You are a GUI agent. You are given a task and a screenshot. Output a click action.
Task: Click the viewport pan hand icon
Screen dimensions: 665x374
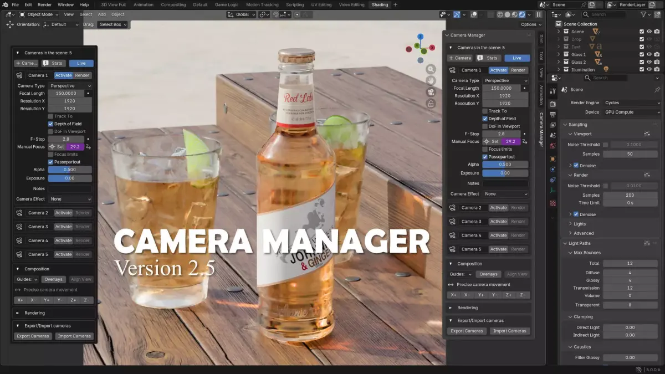click(x=431, y=80)
